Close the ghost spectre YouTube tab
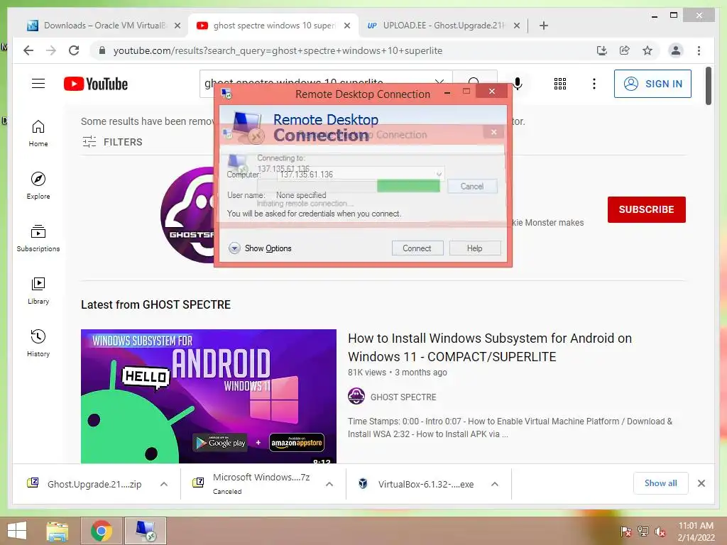The image size is (727, 545). point(346,26)
